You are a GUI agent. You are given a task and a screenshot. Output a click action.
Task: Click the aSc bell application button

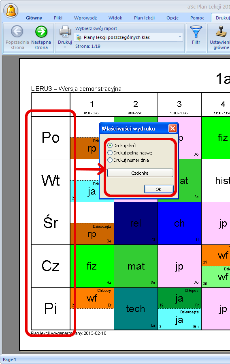11,11
